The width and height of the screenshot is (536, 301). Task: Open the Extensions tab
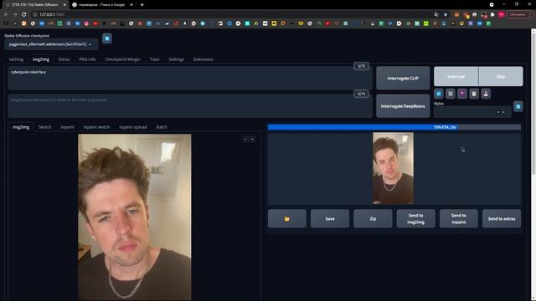[203, 59]
